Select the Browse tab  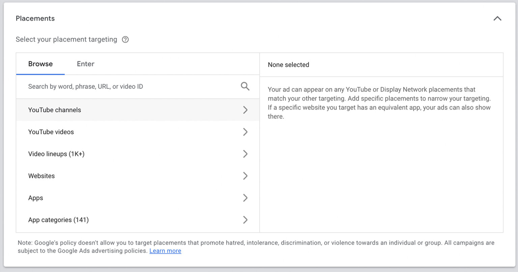40,64
